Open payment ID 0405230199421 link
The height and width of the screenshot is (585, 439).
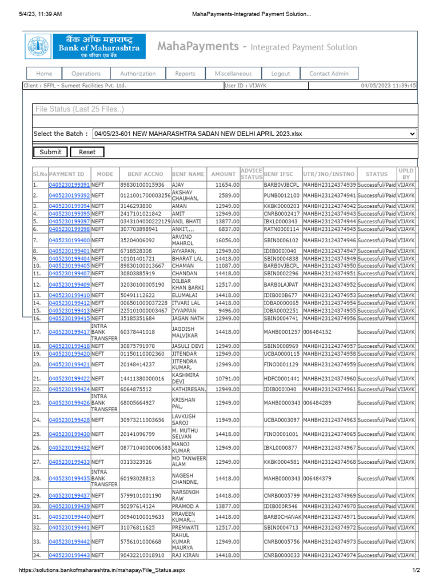(69, 364)
